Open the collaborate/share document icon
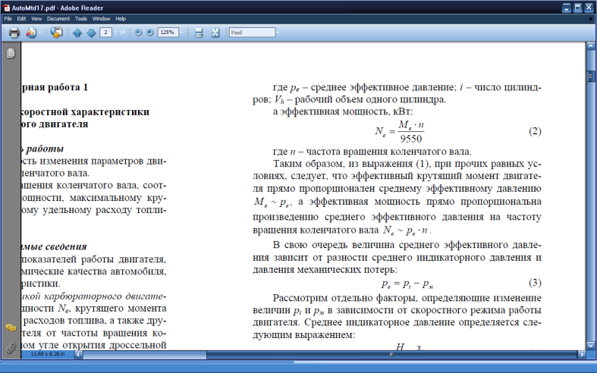Viewport: 597px width, 373px height. point(30,33)
